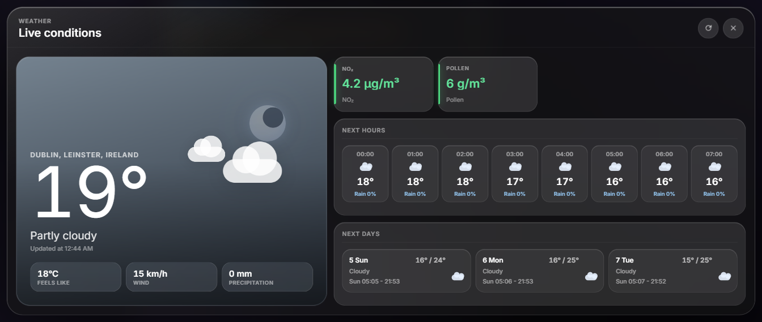Open the NO₂ 4.2 µg/m³ air quality card
Screen dimensions: 762x322
384,84
